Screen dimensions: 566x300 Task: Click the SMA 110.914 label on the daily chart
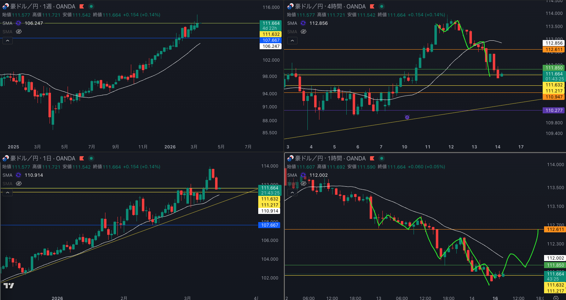(x=34, y=175)
